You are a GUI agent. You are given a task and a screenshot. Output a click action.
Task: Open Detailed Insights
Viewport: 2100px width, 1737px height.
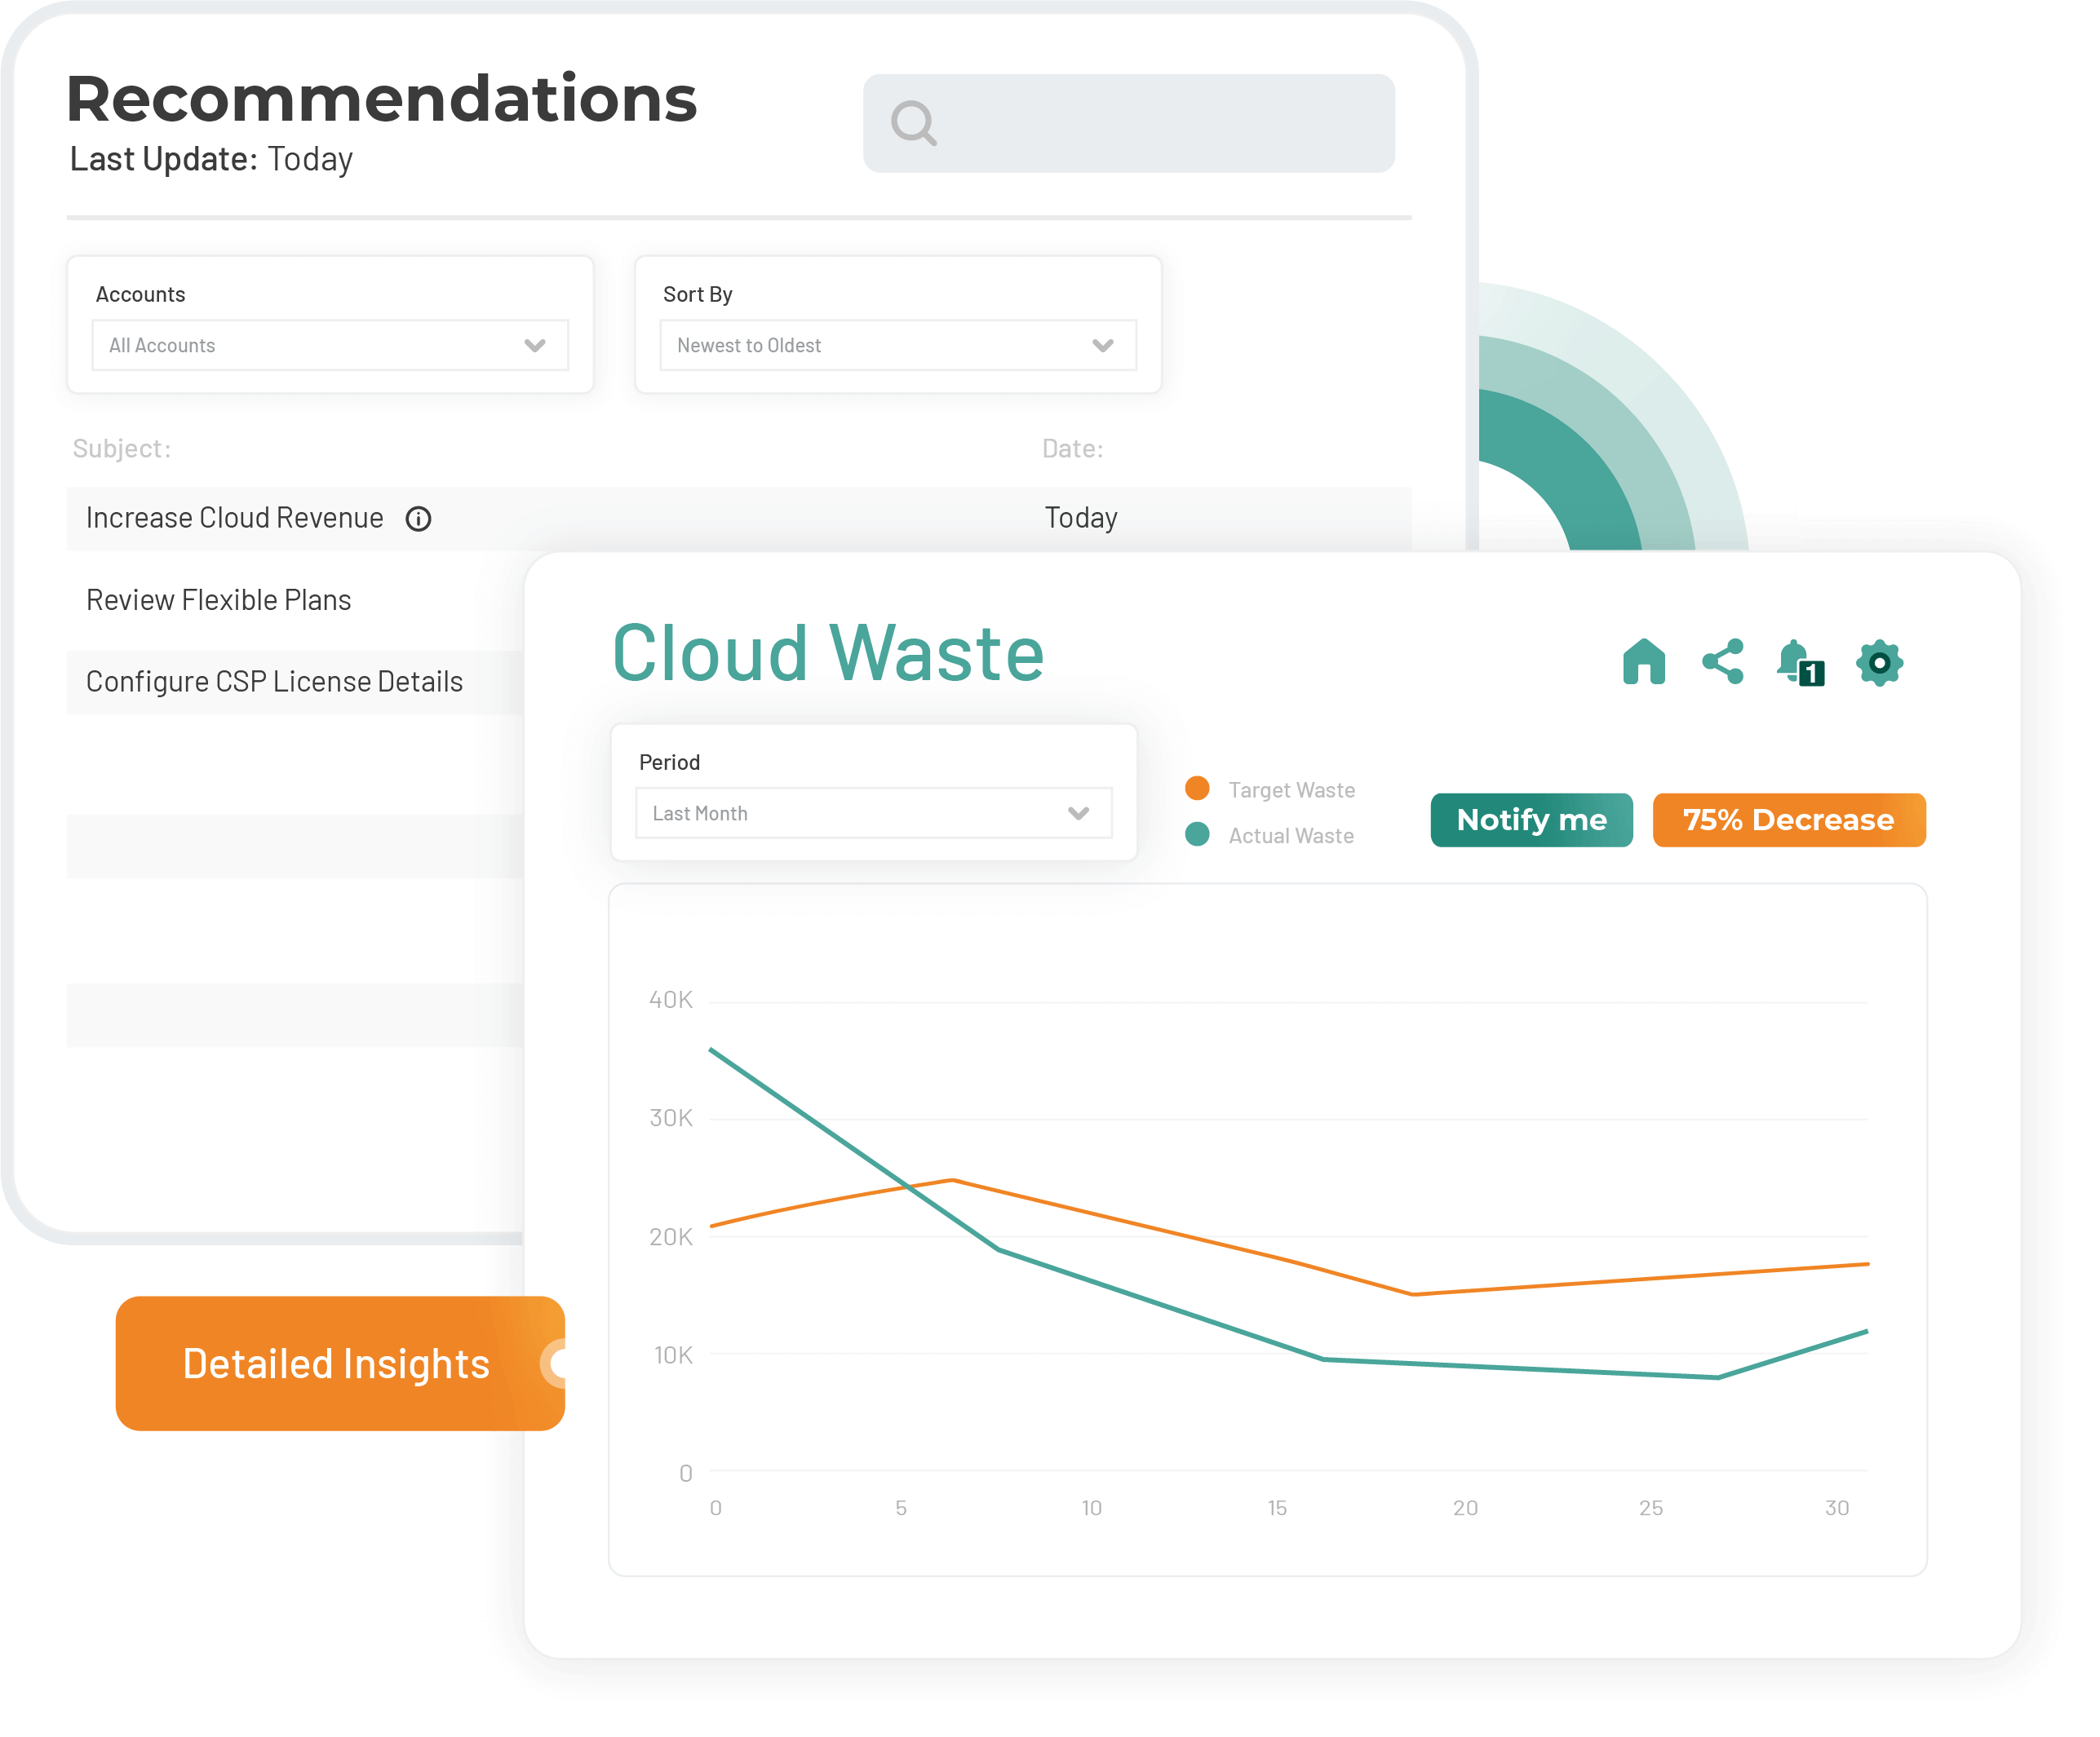click(x=336, y=1362)
